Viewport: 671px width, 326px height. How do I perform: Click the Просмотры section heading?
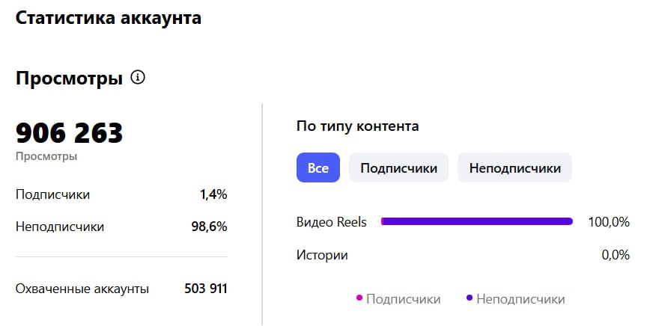pos(69,78)
